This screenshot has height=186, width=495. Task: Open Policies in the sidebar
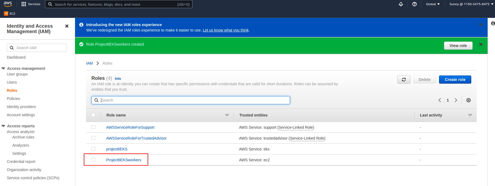[x=13, y=99]
